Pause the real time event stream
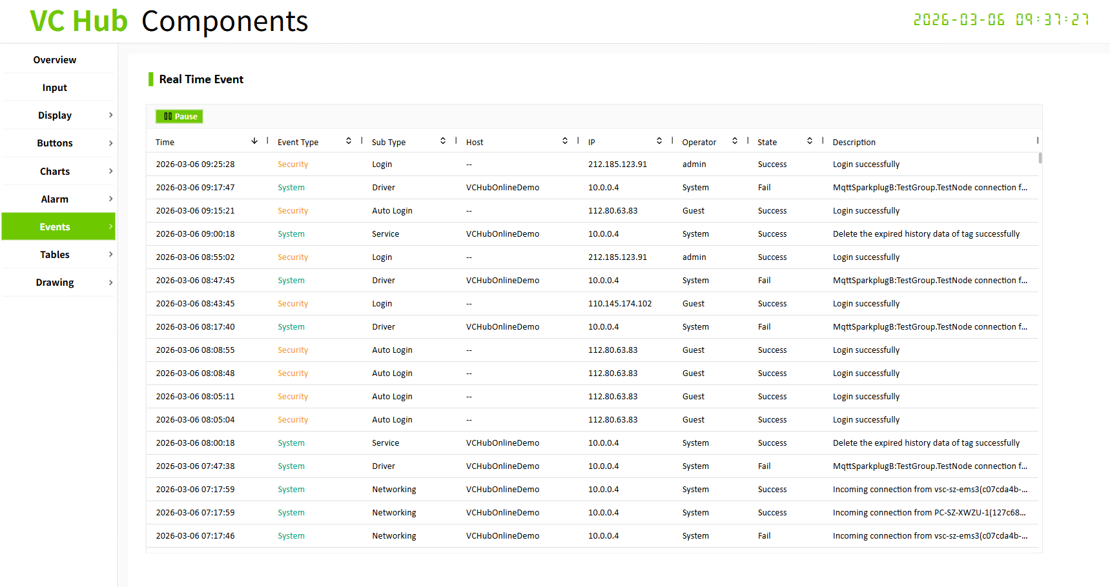Viewport: 1110px width, 587px height. pos(180,117)
